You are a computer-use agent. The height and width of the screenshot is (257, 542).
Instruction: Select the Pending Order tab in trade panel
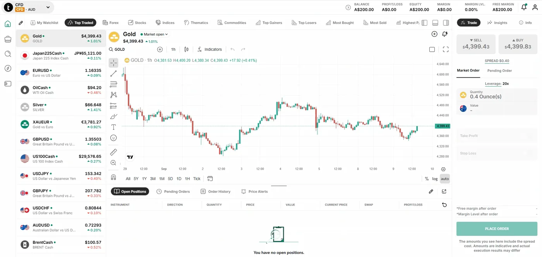pos(499,71)
